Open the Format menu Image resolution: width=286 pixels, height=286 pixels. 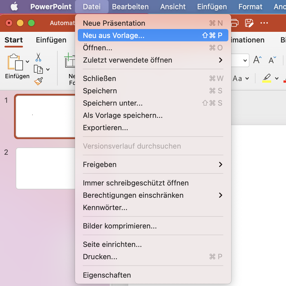click(250, 7)
